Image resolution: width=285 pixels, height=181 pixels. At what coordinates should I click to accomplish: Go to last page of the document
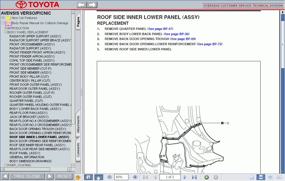click(194, 177)
